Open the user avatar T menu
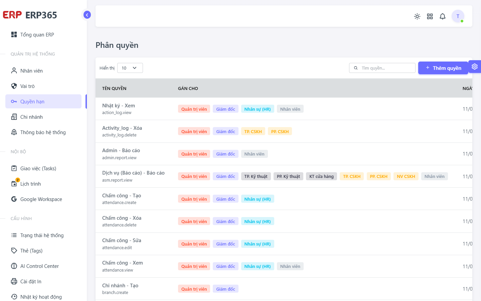Viewport: 481px width, 301px height. (x=458, y=16)
